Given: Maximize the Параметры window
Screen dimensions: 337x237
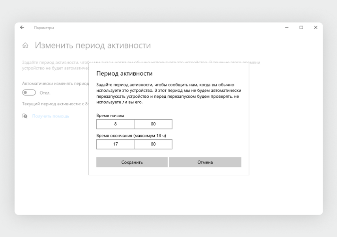Looking at the screenshot, I should (x=301, y=28).
